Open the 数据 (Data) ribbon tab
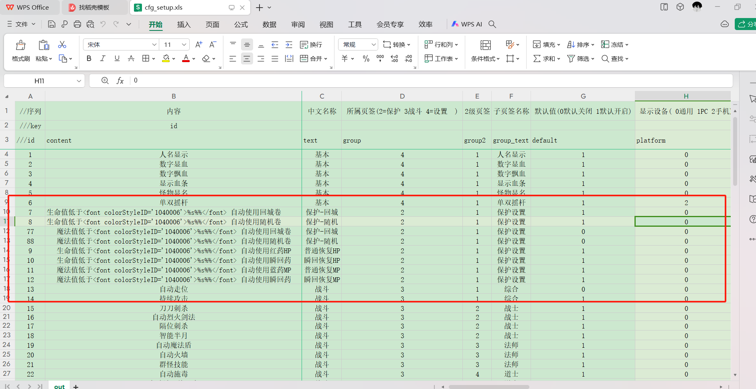Screen dimensions: 756x389 (269, 24)
